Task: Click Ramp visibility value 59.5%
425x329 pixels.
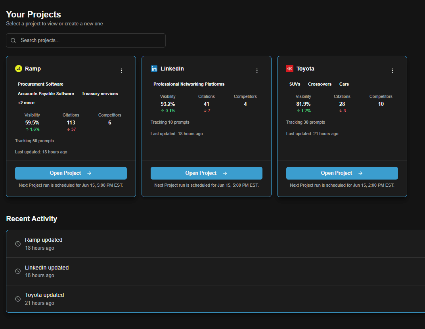Action: [32, 123]
